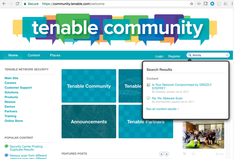Like the photo post with heart icon
The width and height of the screenshot is (234, 159).
(184, 154)
